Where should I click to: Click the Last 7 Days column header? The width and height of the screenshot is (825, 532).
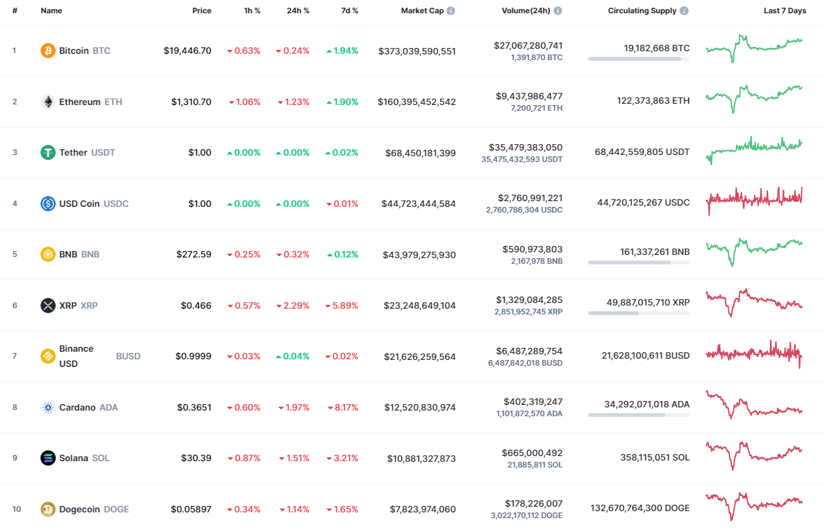pyautogui.click(x=784, y=10)
